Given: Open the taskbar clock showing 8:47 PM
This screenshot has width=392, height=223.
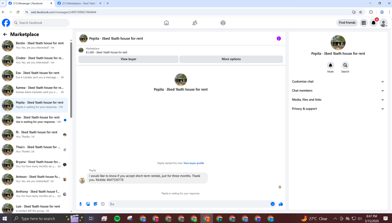Looking at the screenshot, I should [372, 219].
